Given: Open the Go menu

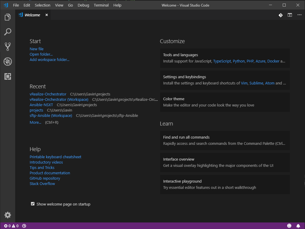Looking at the screenshot, I should (70, 5).
